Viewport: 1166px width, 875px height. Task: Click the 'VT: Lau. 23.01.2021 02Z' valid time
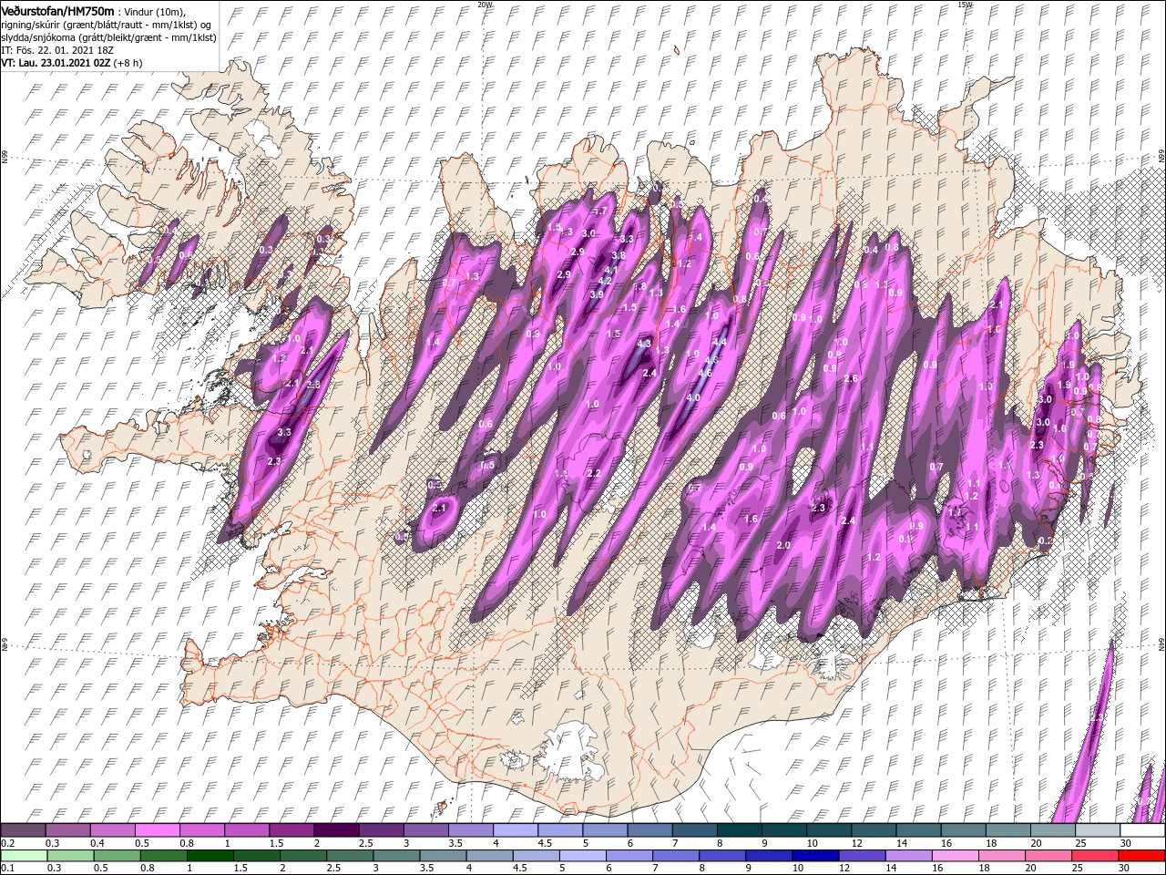tap(56, 64)
